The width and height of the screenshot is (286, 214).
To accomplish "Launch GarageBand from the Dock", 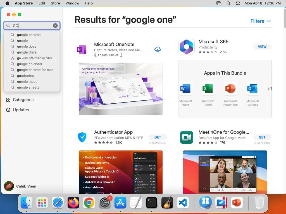I will (x=167, y=203).
